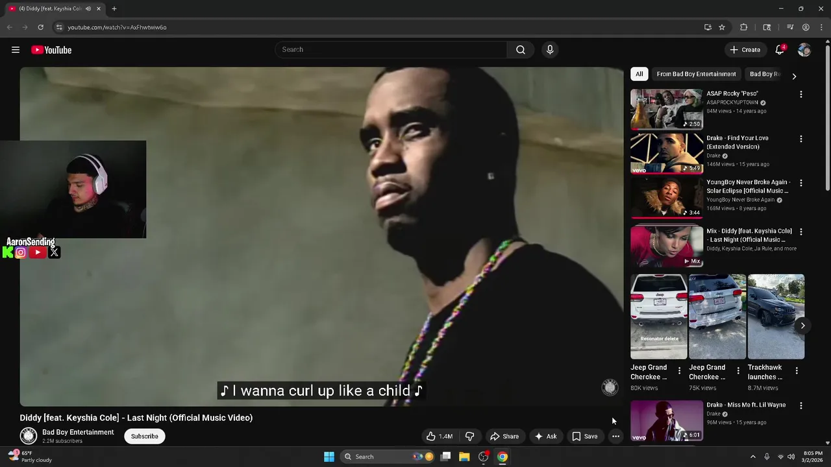Open Chrome three-dot menu
Viewport: 831px width, 467px height.
[x=821, y=27]
